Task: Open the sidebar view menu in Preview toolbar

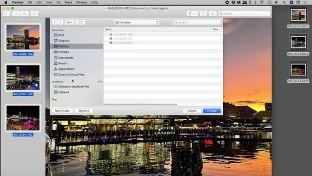Action: (x=6, y=14)
